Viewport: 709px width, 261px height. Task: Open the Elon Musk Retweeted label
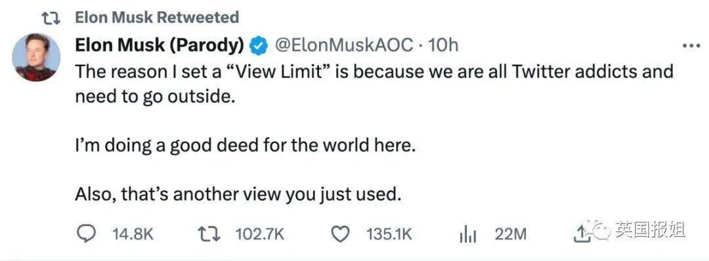pos(156,18)
